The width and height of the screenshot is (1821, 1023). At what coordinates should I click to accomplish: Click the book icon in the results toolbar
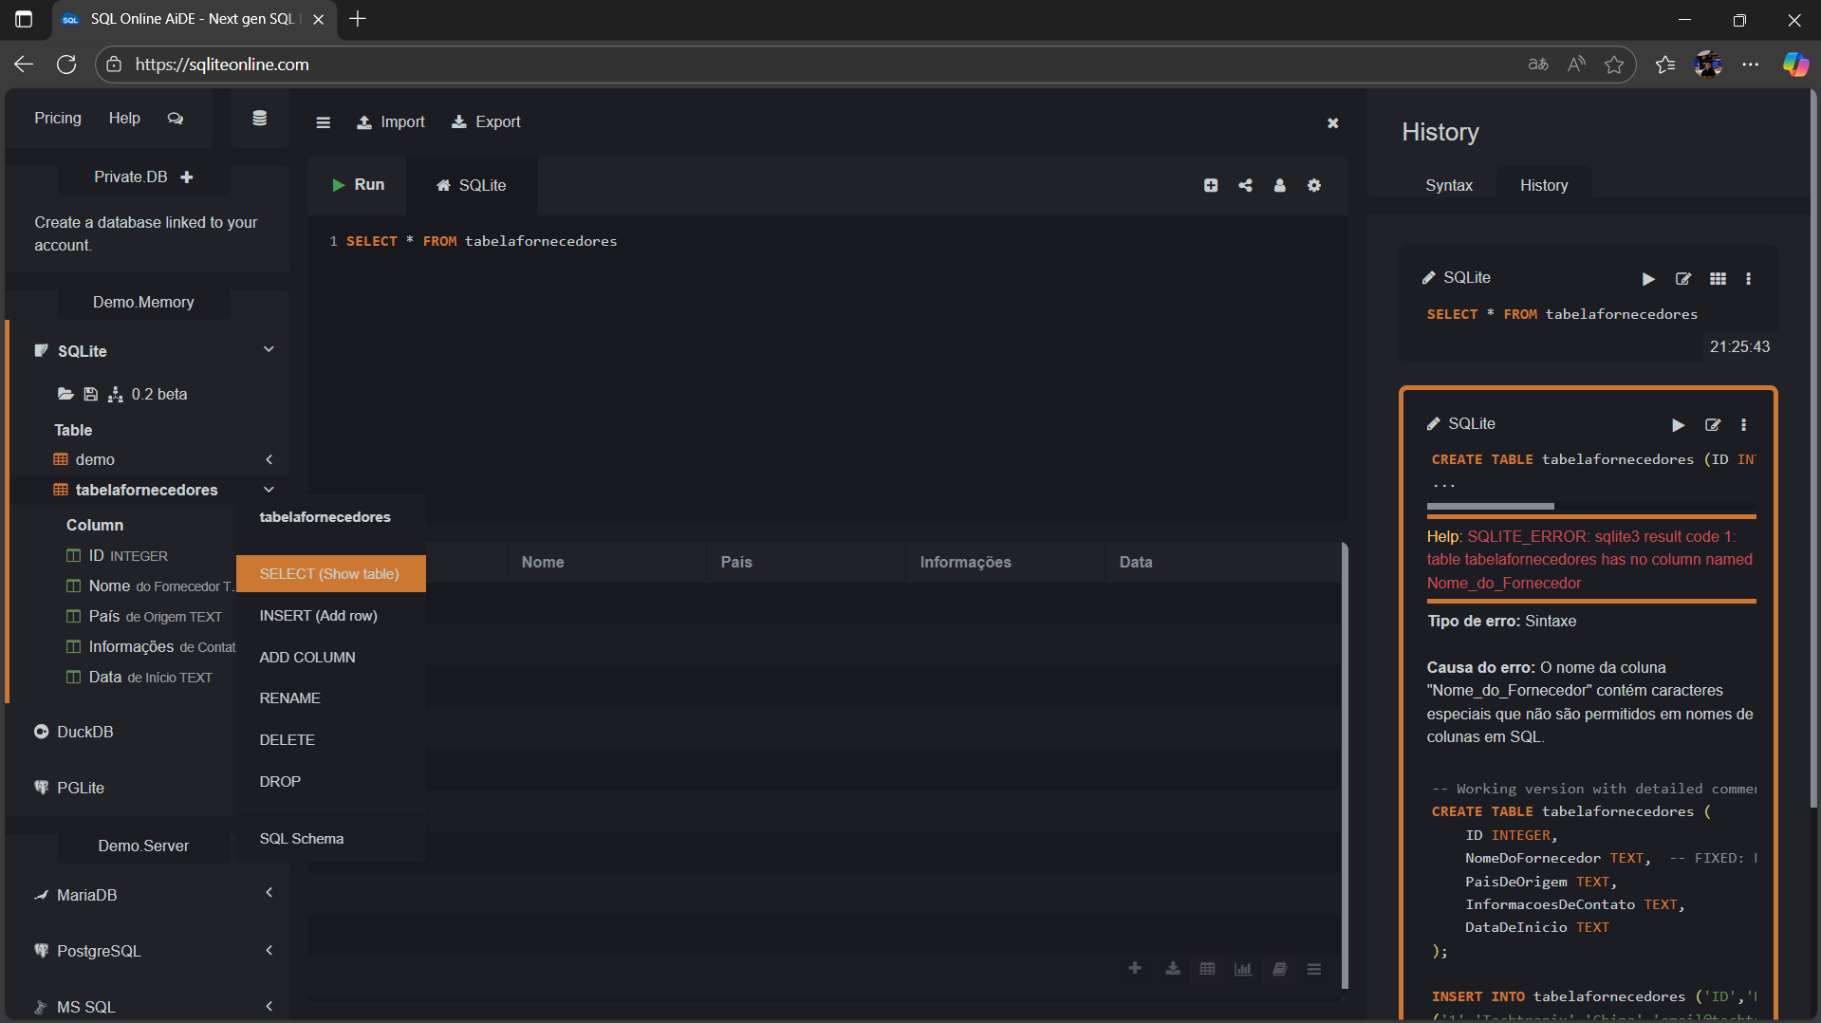(x=1279, y=969)
